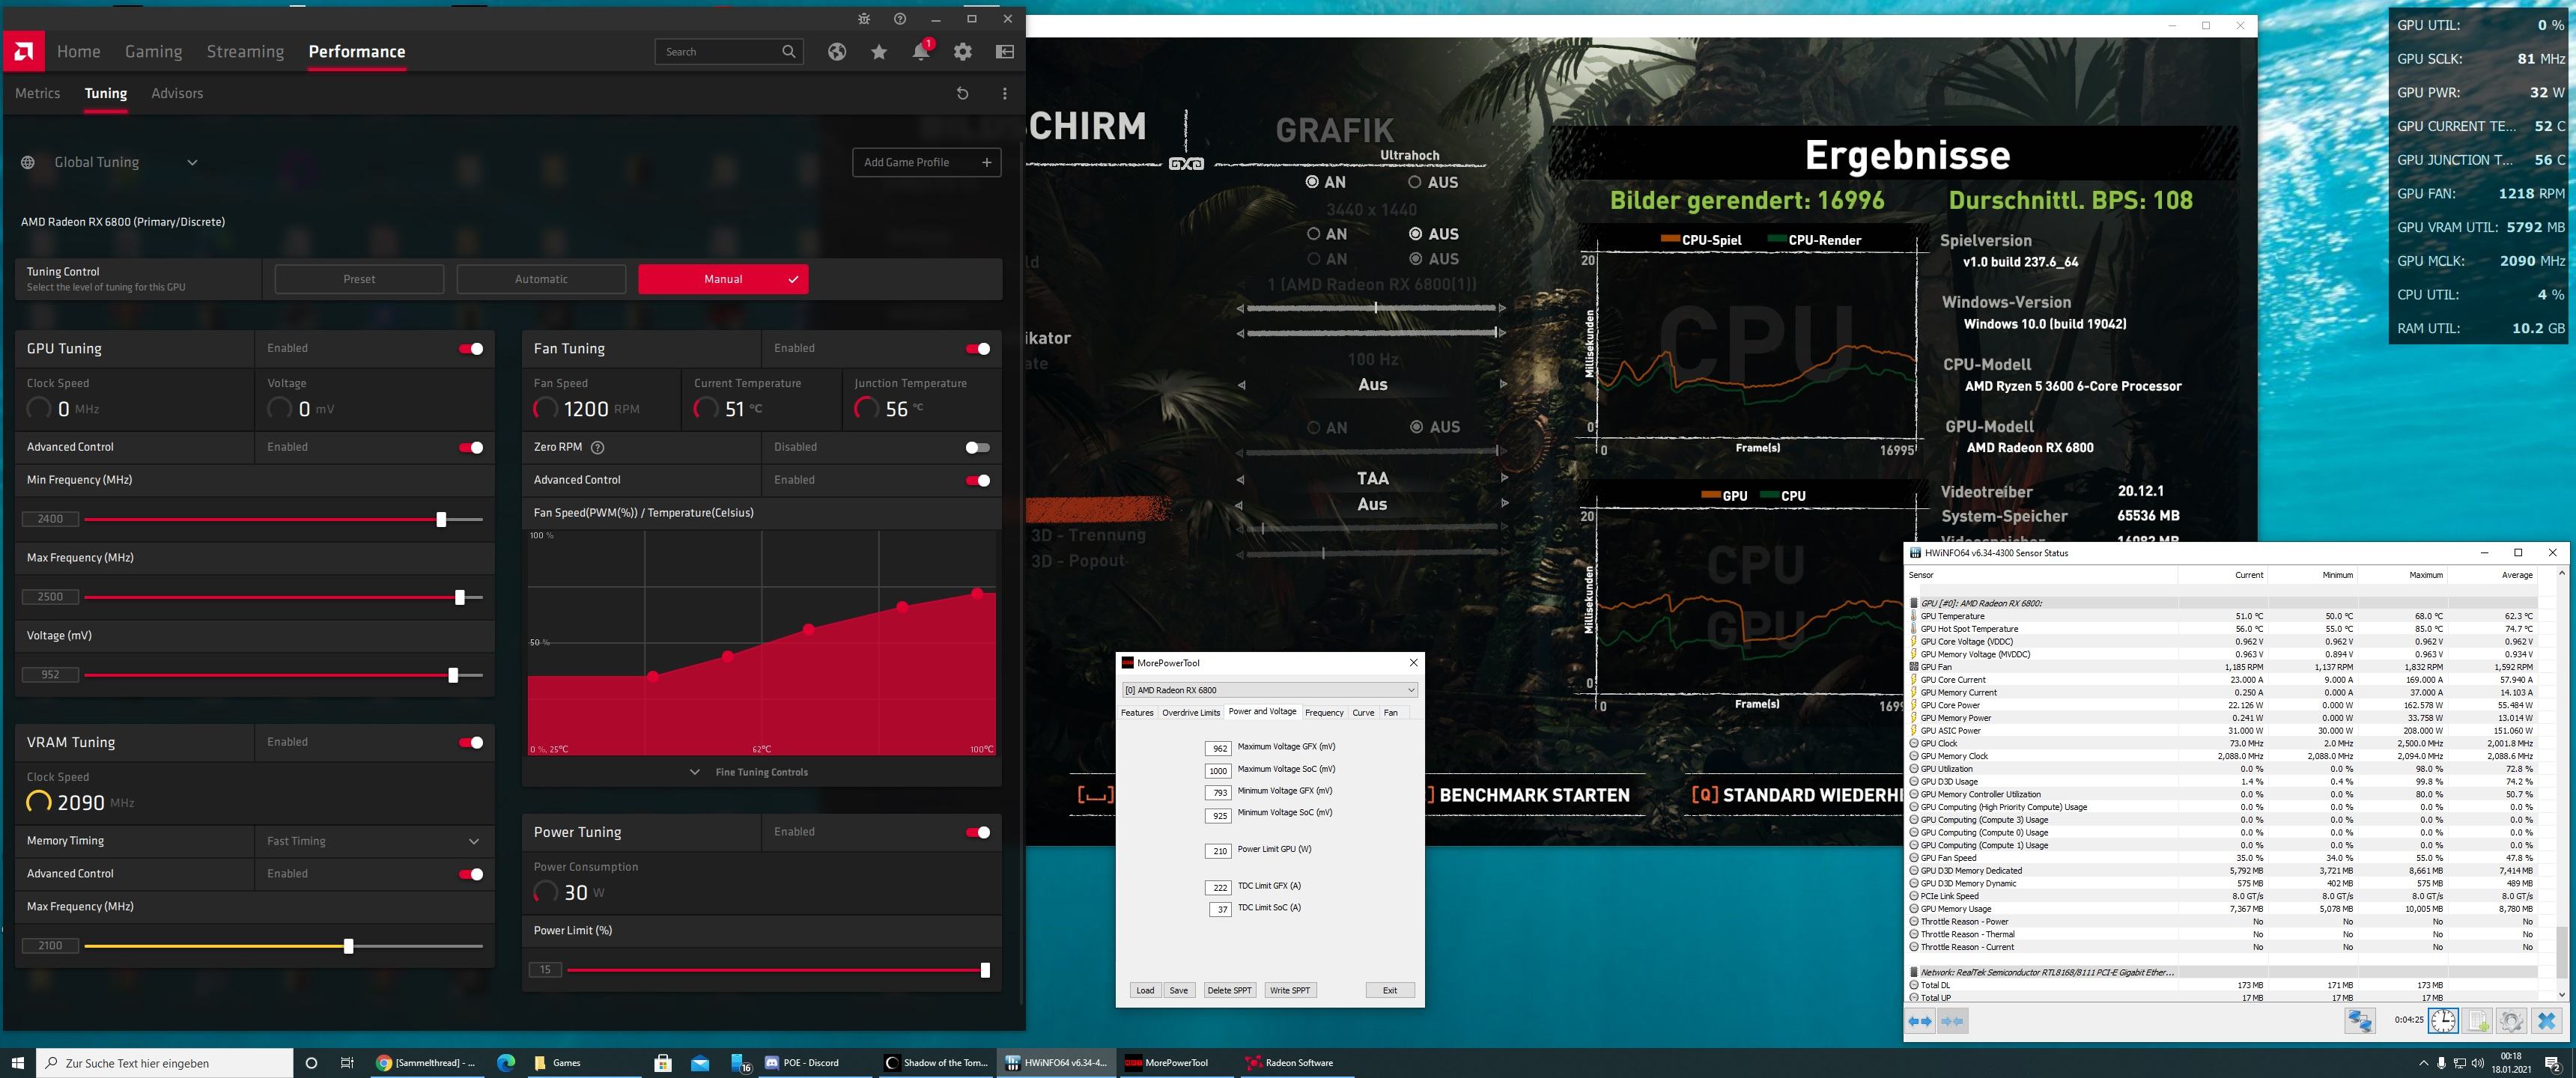The width and height of the screenshot is (2576, 1078).
Task: Switch to MorePowerTool Frequency tab
Action: coord(1324,712)
